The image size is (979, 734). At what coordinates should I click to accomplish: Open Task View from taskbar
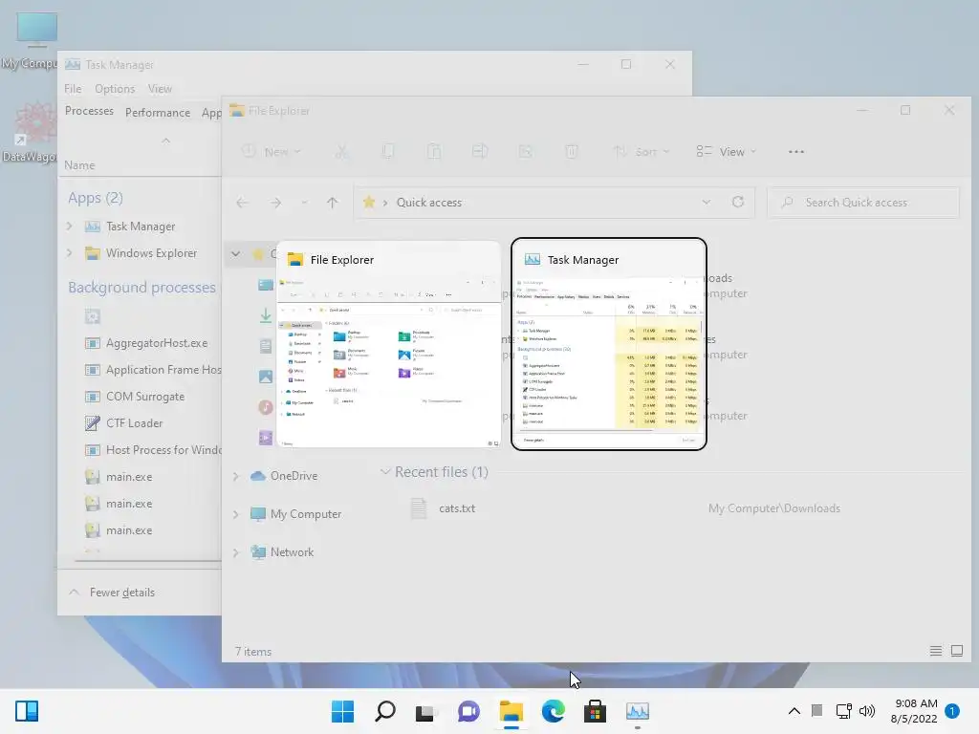click(425, 711)
